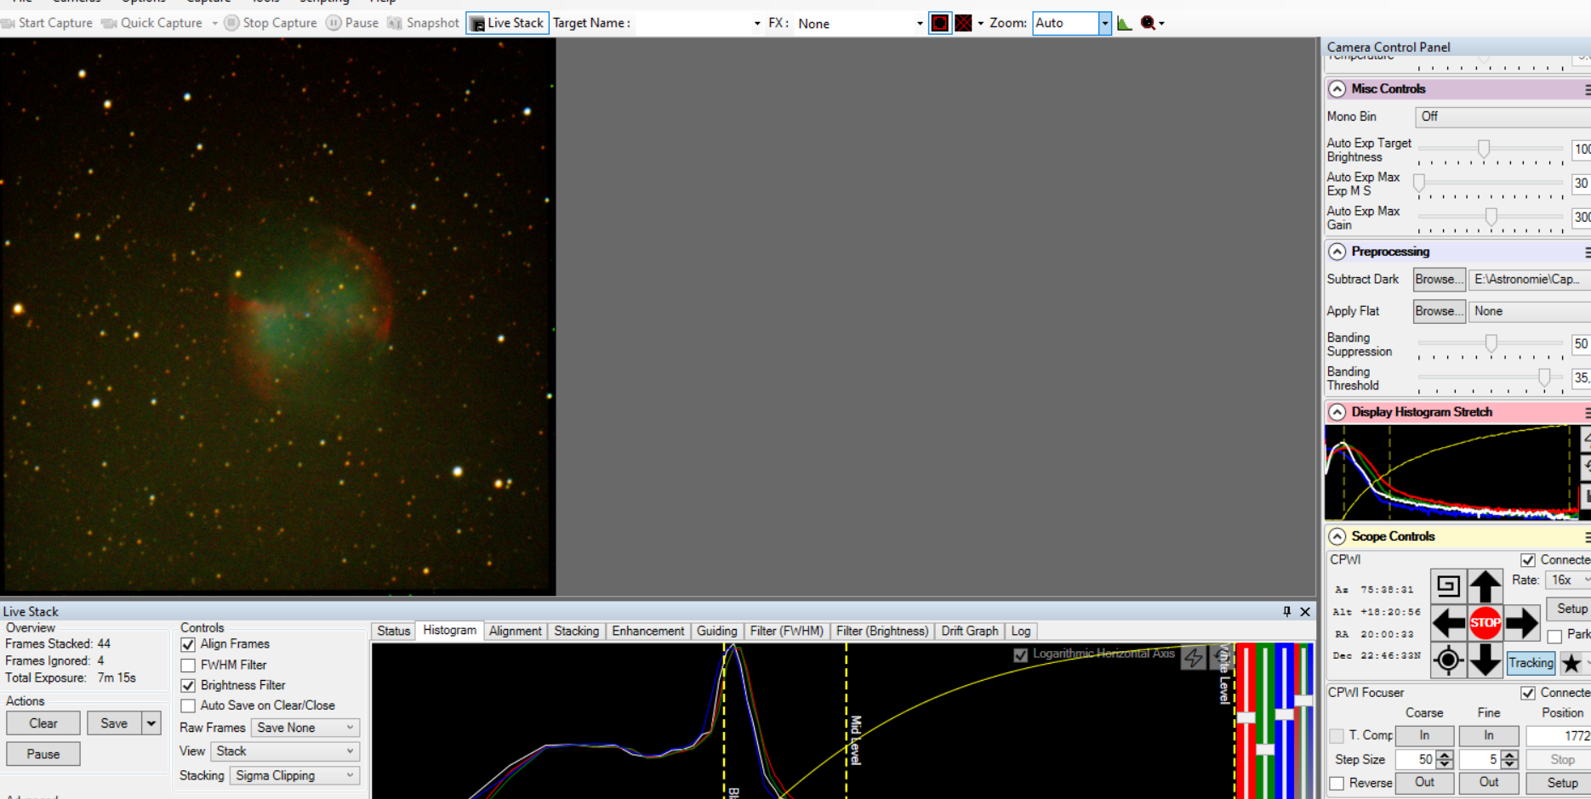Adjust the Banding Suppression slider

[1491, 343]
